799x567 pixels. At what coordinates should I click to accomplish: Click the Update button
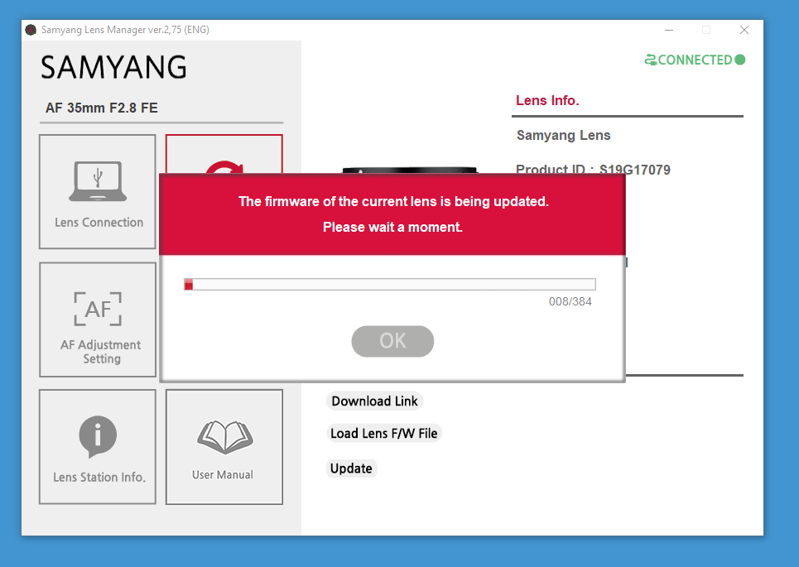tap(351, 468)
